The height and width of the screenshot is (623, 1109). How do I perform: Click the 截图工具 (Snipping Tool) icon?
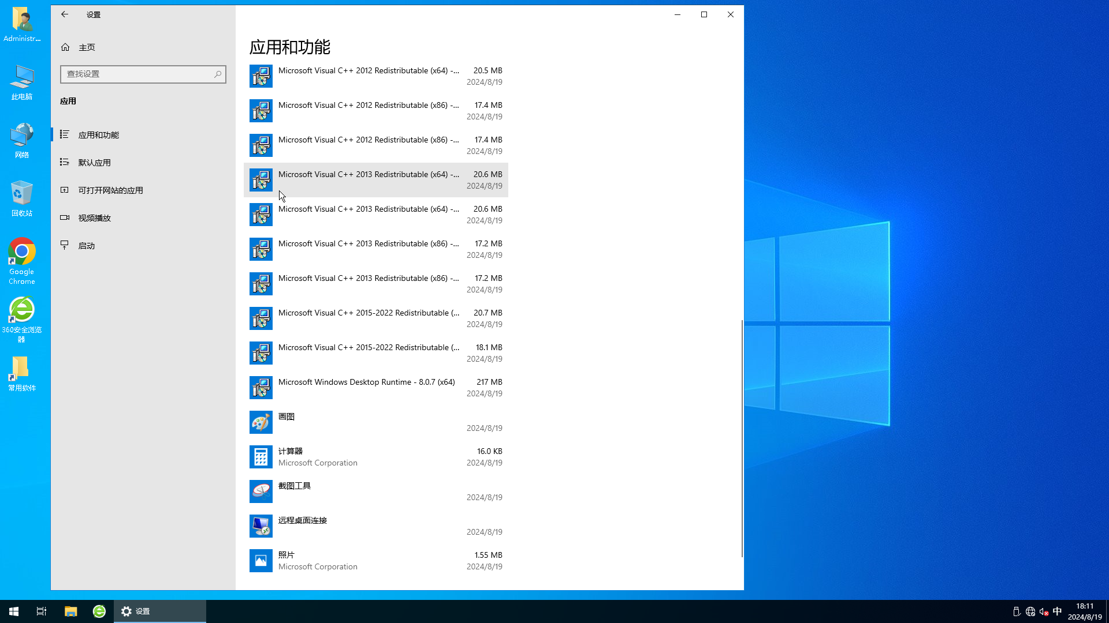pos(260,491)
